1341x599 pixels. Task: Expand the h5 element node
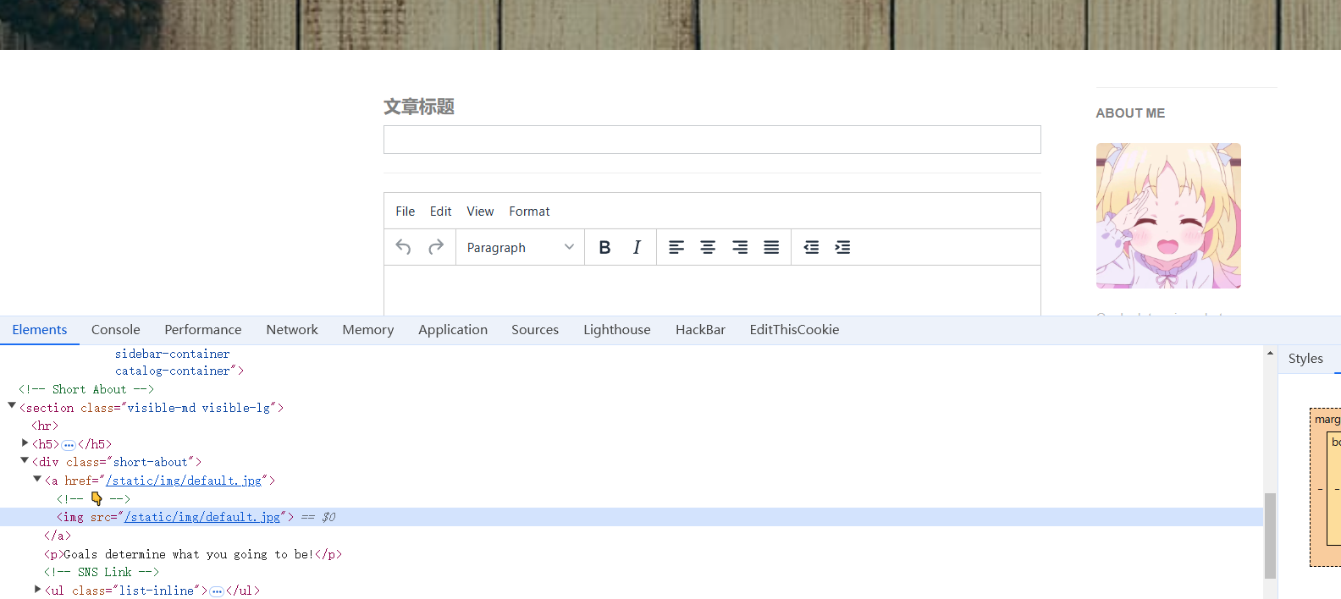pyautogui.click(x=25, y=443)
